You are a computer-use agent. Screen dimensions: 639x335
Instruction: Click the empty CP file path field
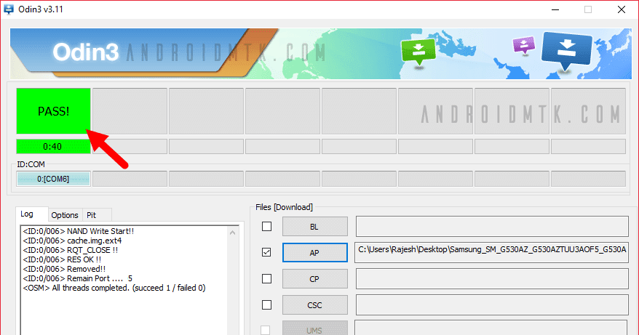pos(492,279)
